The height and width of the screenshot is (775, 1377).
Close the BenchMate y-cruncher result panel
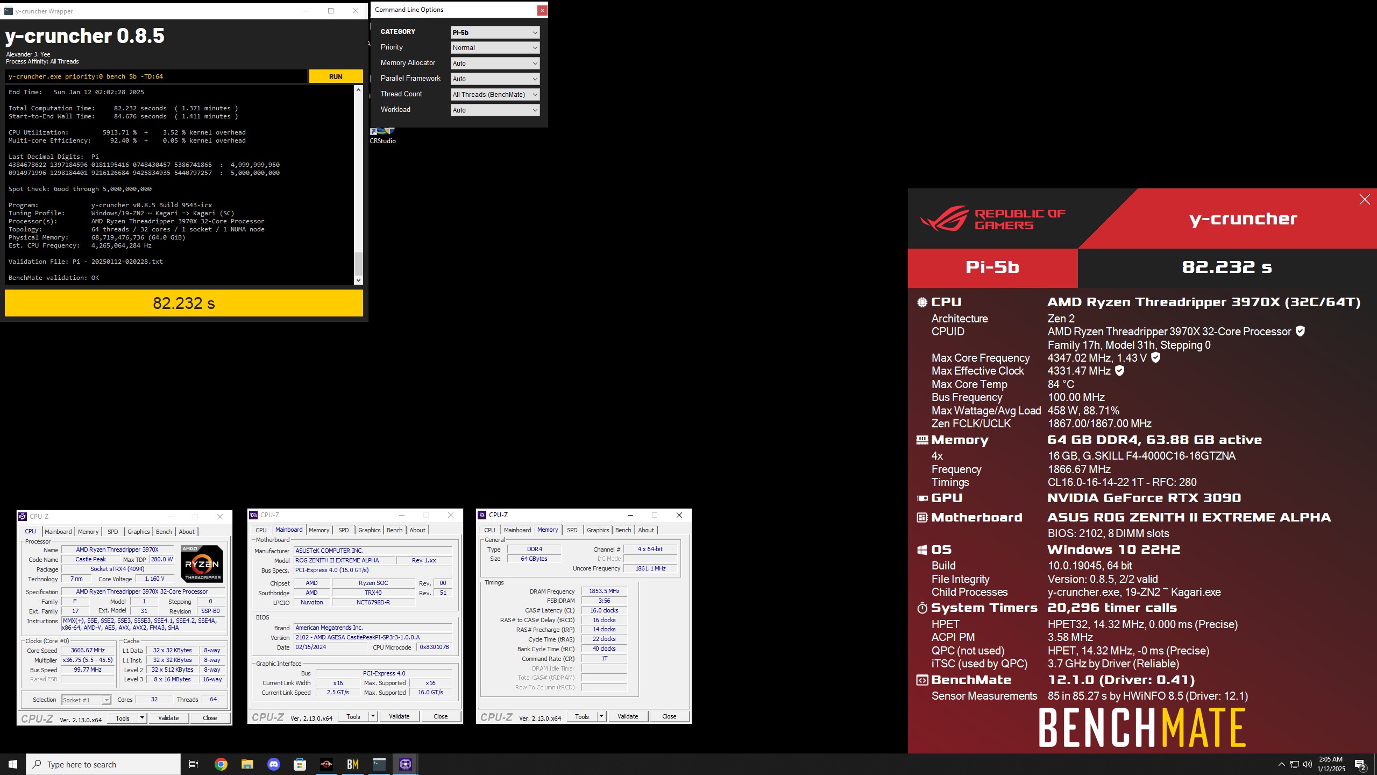point(1364,200)
